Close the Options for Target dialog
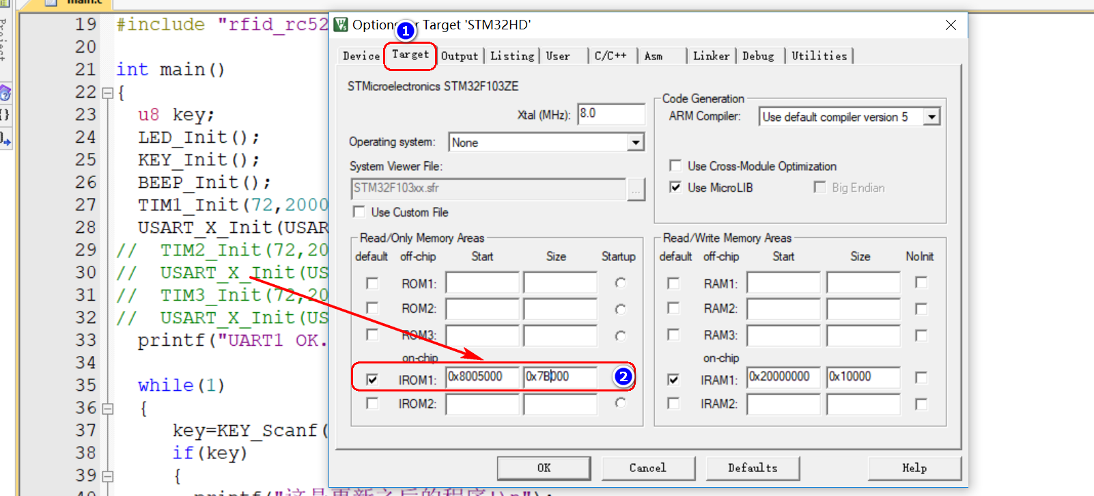Image resolution: width=1094 pixels, height=496 pixels. pos(951,25)
